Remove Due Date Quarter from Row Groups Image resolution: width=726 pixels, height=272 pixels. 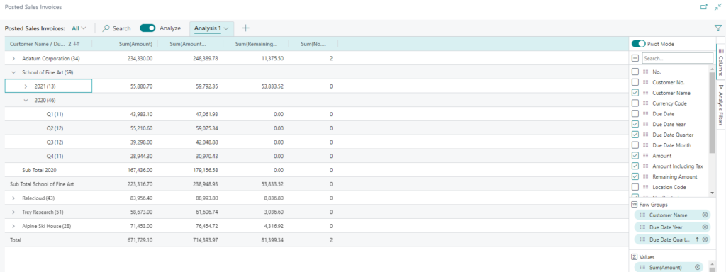705,239
